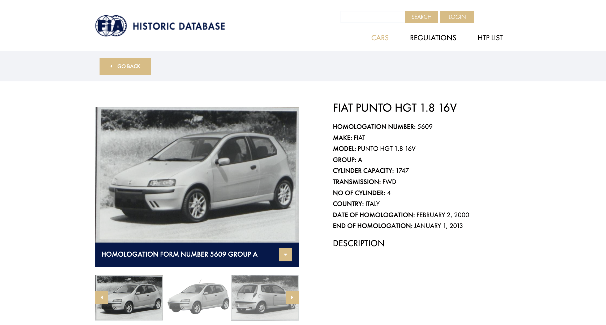Viewport: 606px width, 325px height.
Task: Click the Search button
Action: pyautogui.click(x=422, y=17)
